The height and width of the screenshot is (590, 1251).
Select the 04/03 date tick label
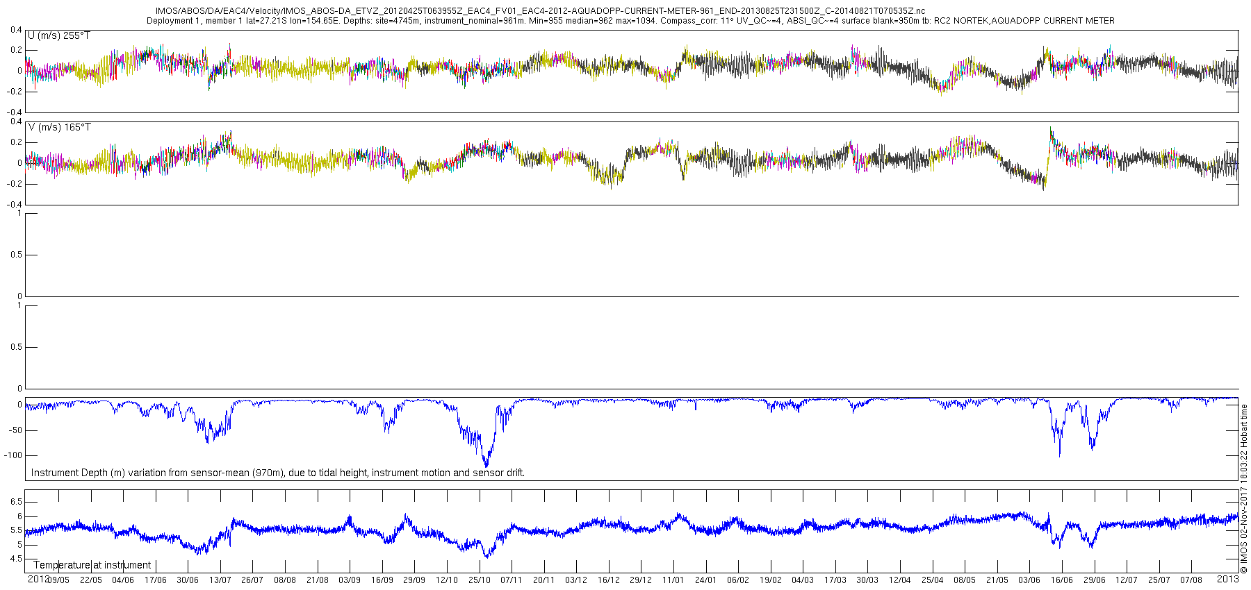coord(803,580)
